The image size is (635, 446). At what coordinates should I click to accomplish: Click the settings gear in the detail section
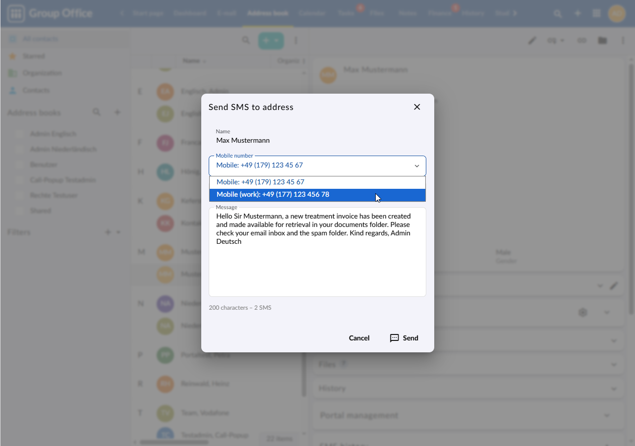pos(583,313)
